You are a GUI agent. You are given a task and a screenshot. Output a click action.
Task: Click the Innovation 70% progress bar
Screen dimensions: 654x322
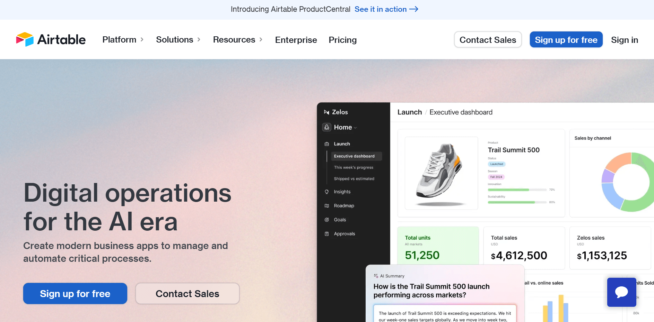tap(517, 190)
